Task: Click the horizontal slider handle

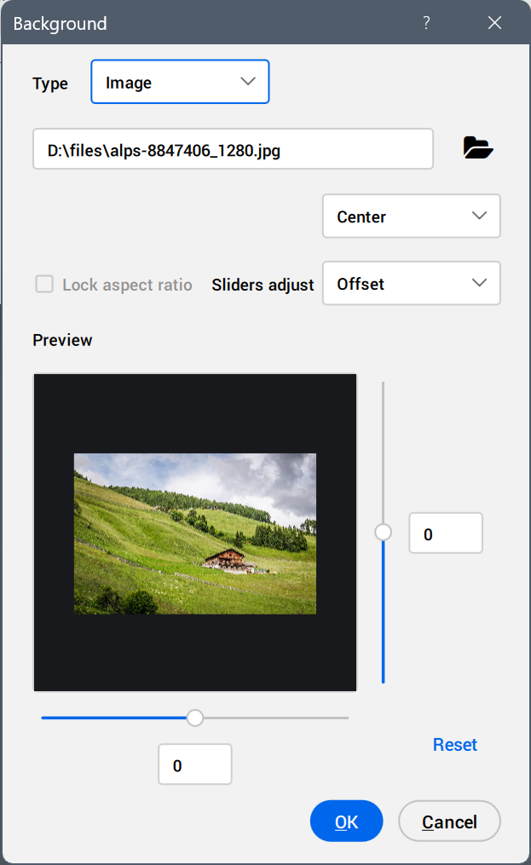Action: pos(195,718)
